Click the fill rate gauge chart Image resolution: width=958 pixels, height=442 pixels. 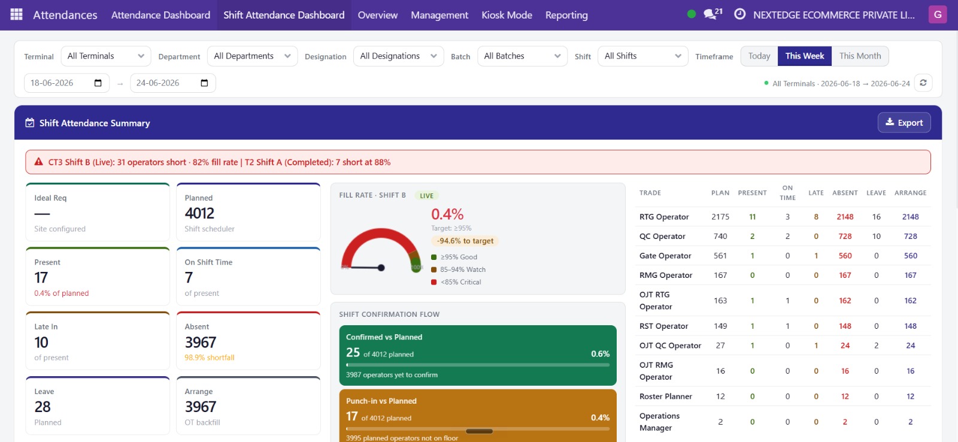381,250
